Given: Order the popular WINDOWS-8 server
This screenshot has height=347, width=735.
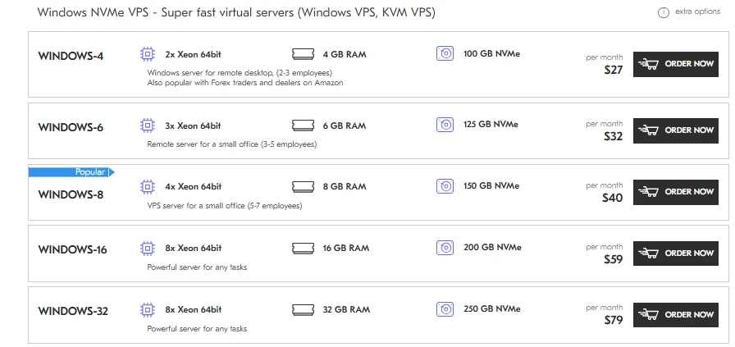Looking at the screenshot, I should pos(675,192).
